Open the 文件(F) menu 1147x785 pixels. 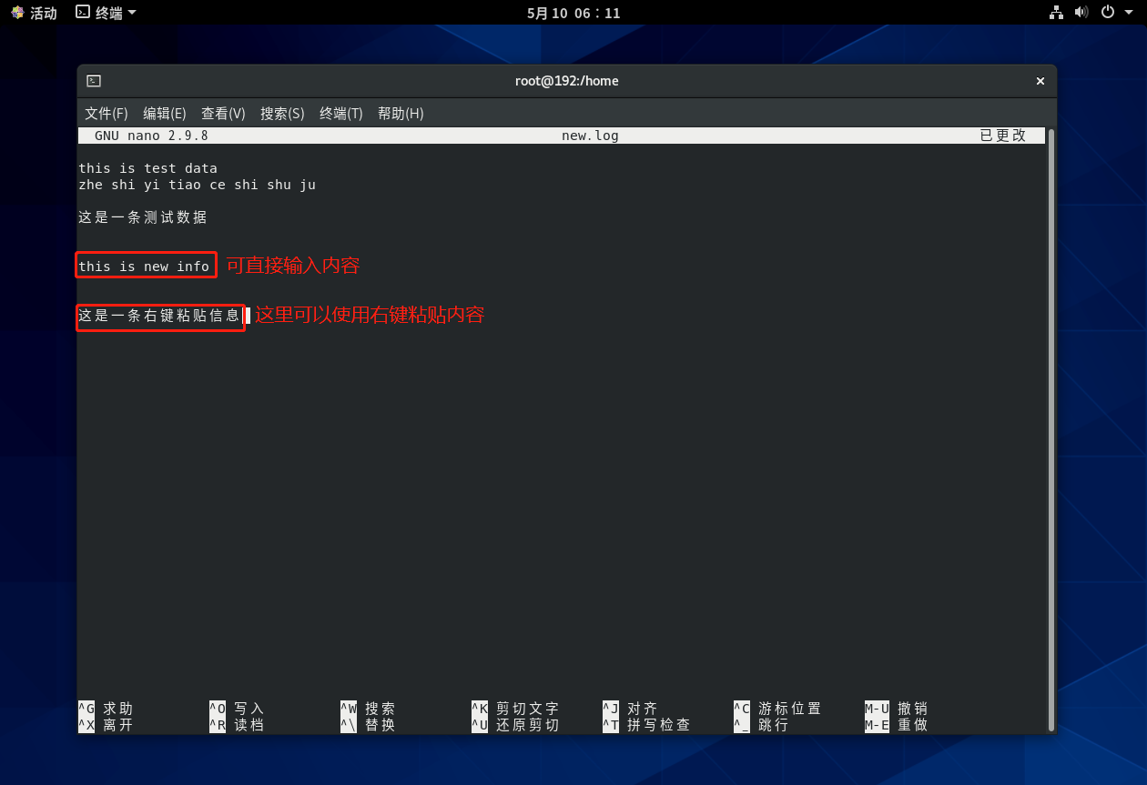tap(107, 114)
